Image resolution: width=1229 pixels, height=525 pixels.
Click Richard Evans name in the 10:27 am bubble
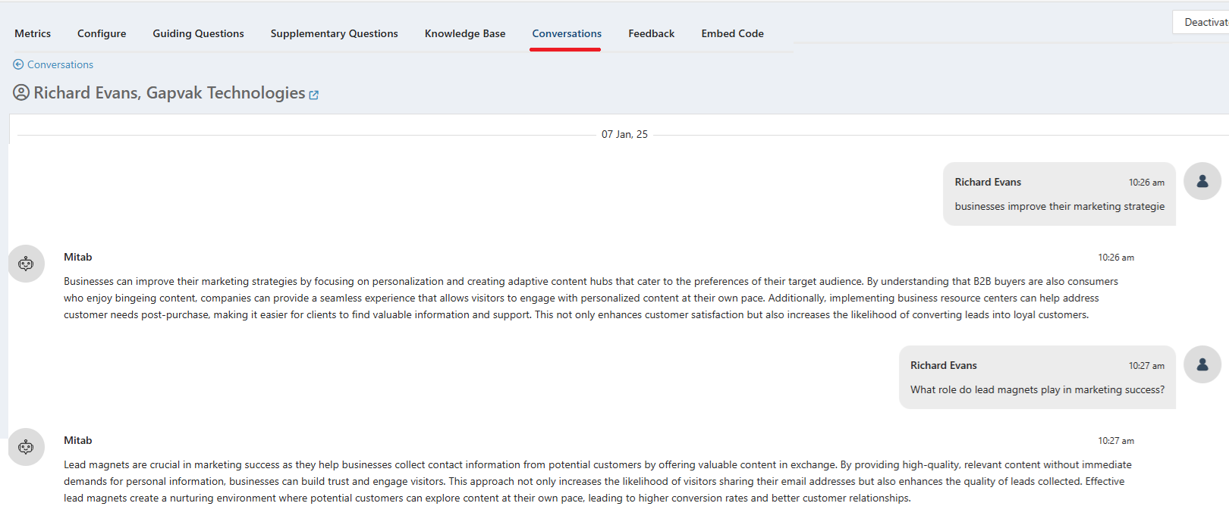coord(944,365)
